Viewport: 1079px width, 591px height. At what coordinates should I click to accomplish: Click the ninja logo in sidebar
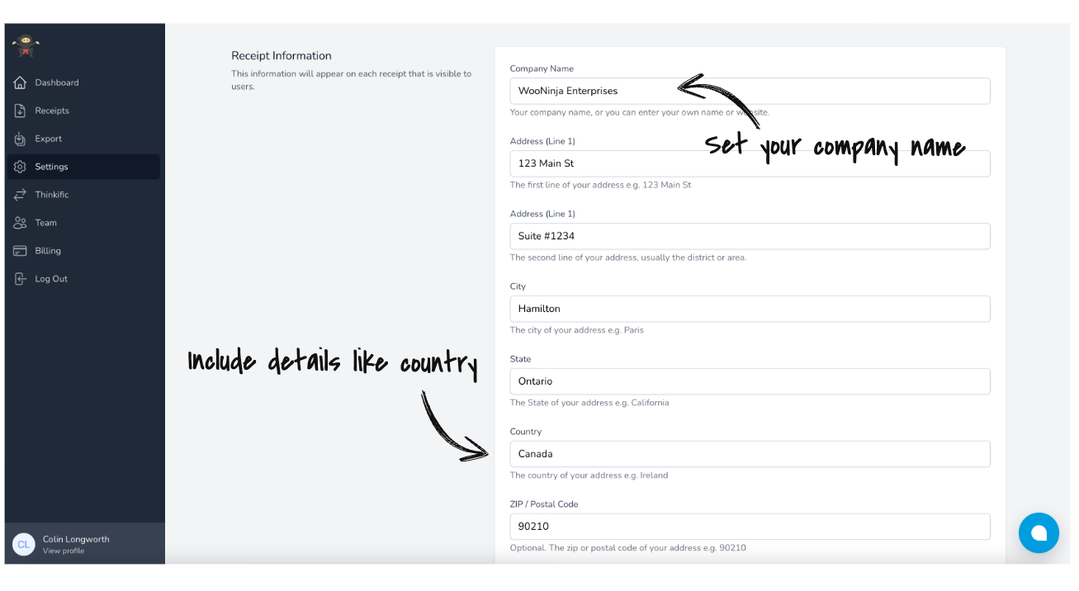pyautogui.click(x=26, y=46)
